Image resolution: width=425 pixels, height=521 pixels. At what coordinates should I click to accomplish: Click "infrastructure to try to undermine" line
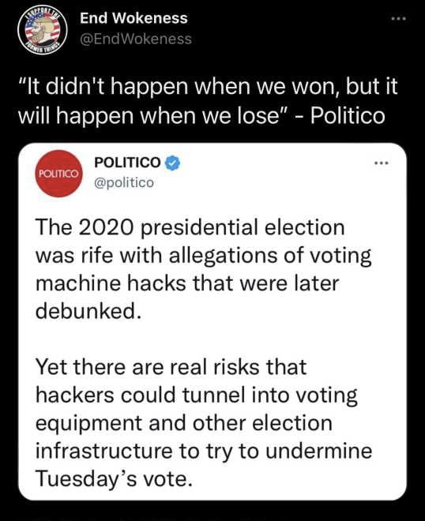pyautogui.click(x=204, y=452)
